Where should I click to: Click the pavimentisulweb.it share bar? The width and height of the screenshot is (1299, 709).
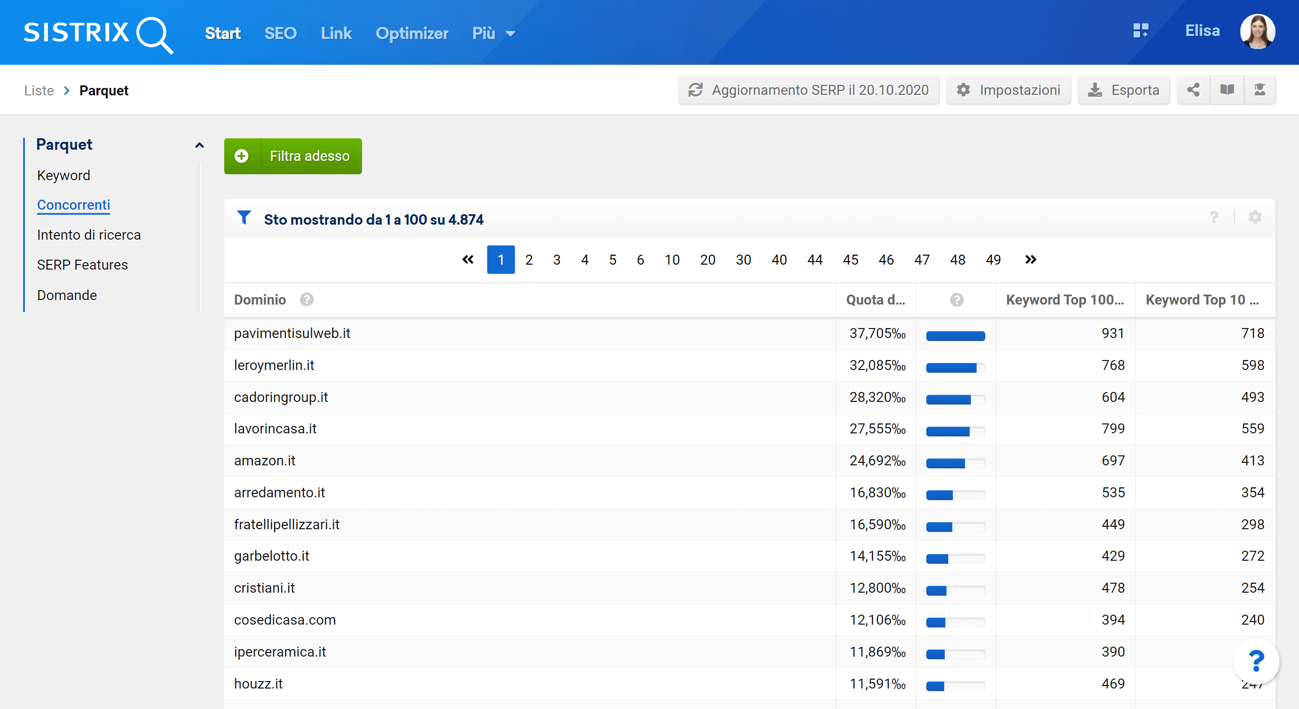pos(955,336)
